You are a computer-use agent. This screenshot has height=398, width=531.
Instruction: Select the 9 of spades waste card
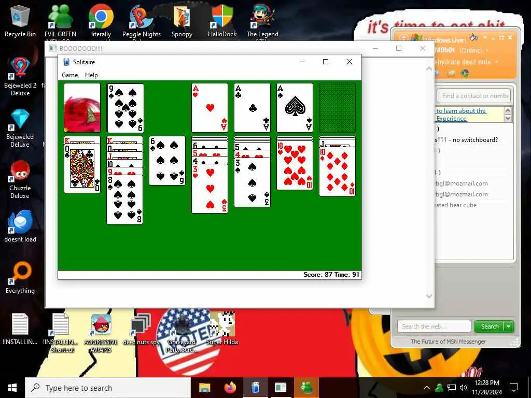pos(125,108)
